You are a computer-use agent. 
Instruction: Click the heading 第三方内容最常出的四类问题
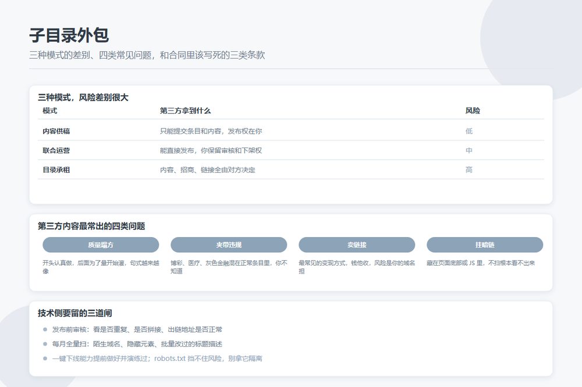click(91, 226)
